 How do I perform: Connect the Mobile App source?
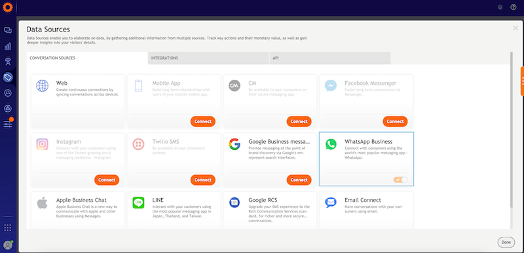coord(203,122)
